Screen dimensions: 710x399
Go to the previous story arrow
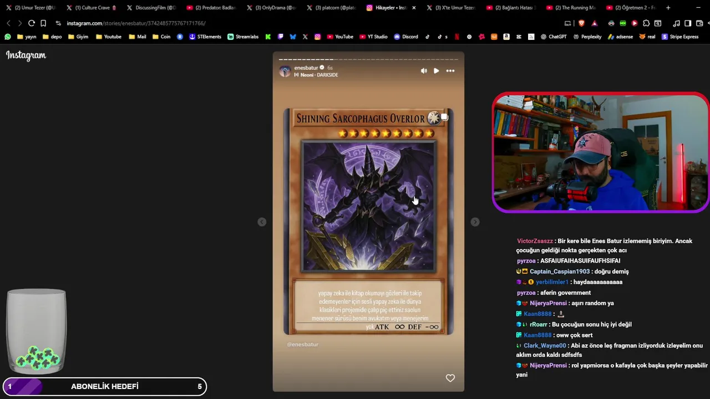[x=262, y=222]
